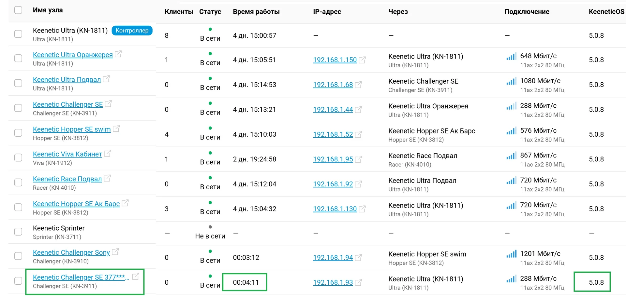Open the Keenetic Ultra Подвал node link
The width and height of the screenshot is (626, 298).
[67, 79]
